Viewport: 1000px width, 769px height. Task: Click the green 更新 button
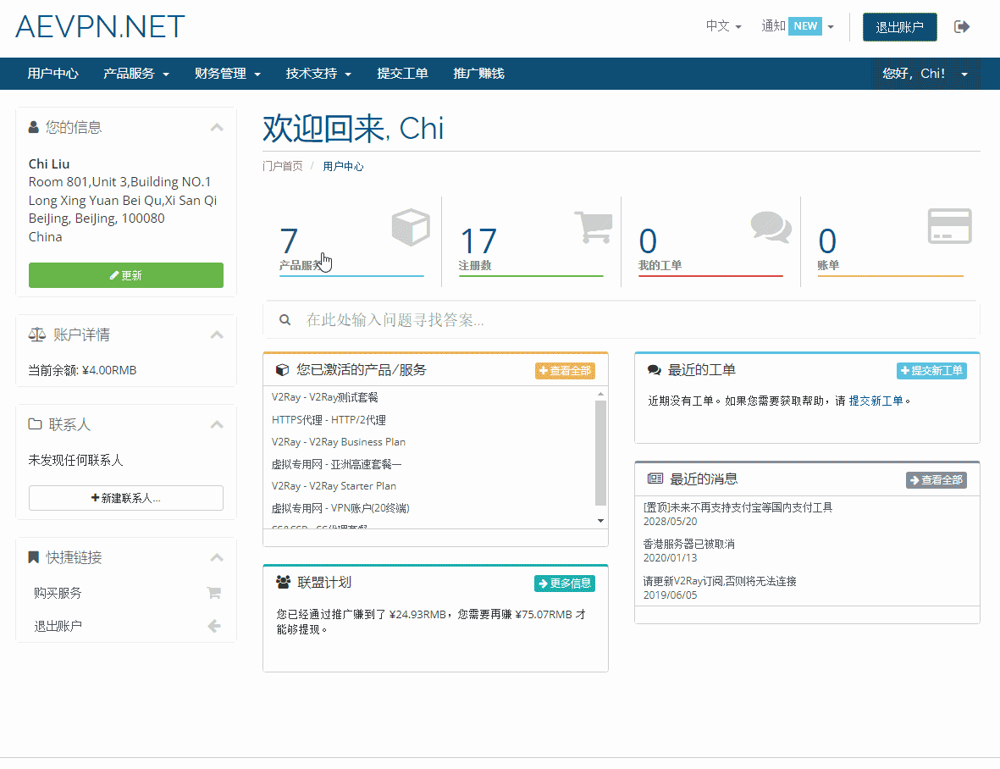125,274
